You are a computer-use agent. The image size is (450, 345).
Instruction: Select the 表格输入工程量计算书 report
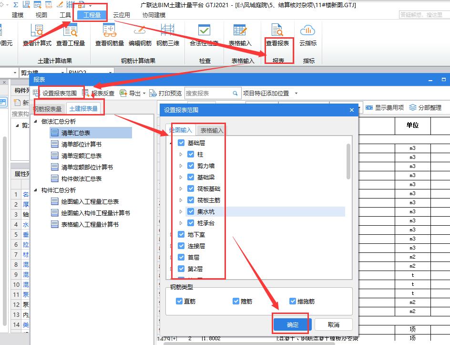(85, 224)
